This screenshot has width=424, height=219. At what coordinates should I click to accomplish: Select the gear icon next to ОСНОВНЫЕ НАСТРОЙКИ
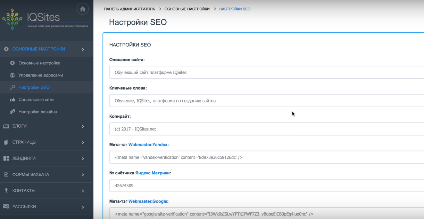click(6, 49)
